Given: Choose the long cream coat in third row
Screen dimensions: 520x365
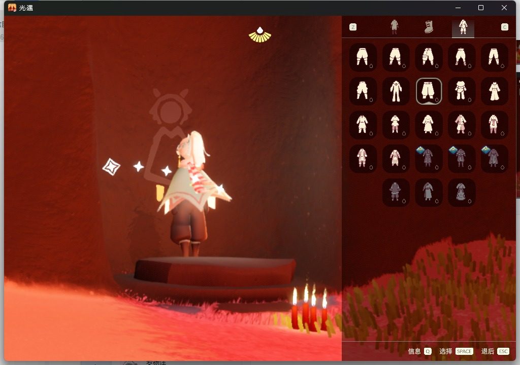Looking at the screenshot, I should 429,125.
